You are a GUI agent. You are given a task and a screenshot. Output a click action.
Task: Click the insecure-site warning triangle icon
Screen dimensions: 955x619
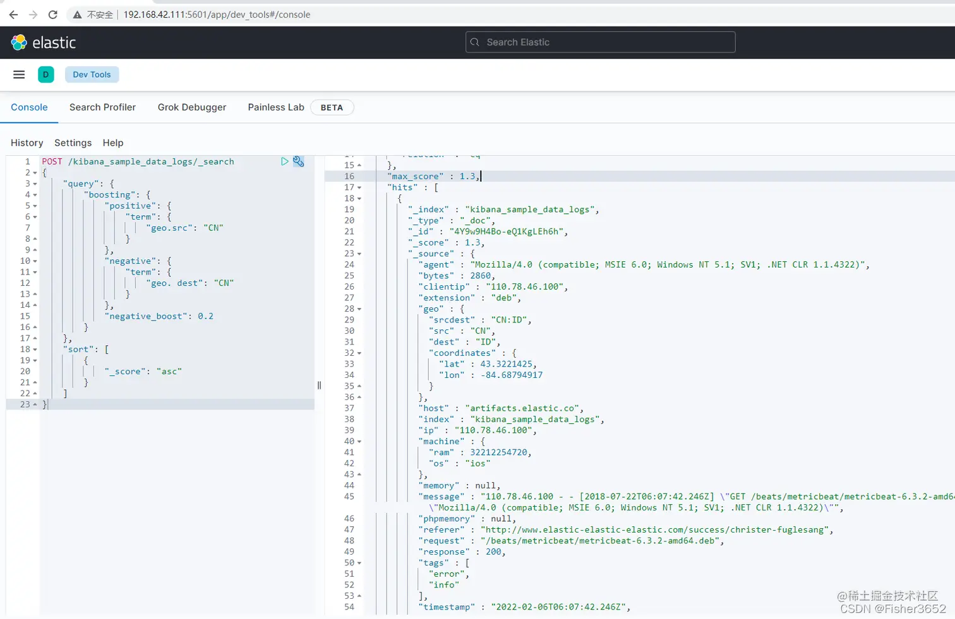[77, 15]
